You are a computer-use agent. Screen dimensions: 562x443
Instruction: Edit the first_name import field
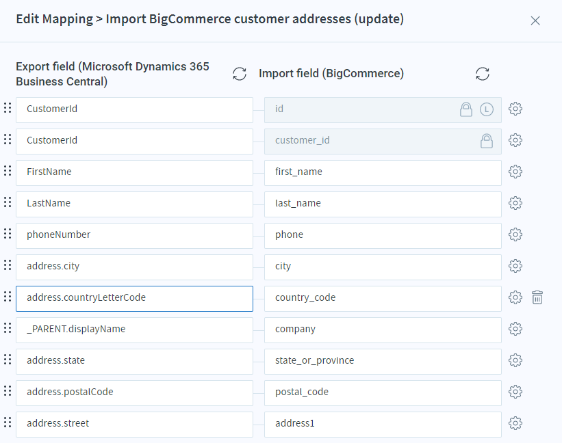[383, 173]
